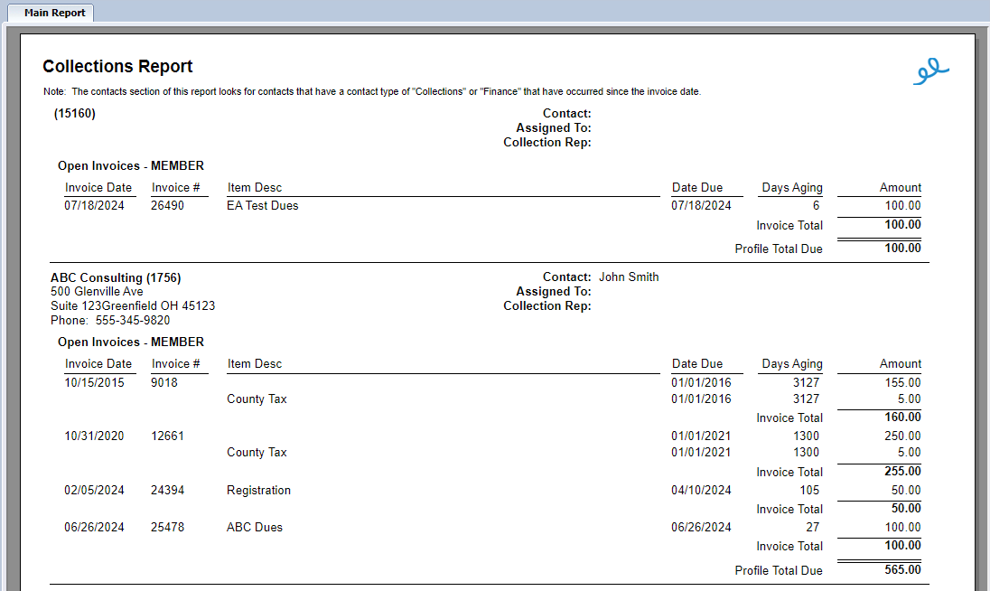The height and width of the screenshot is (591, 990).
Task: Click the Registration item description
Action: [258, 491]
